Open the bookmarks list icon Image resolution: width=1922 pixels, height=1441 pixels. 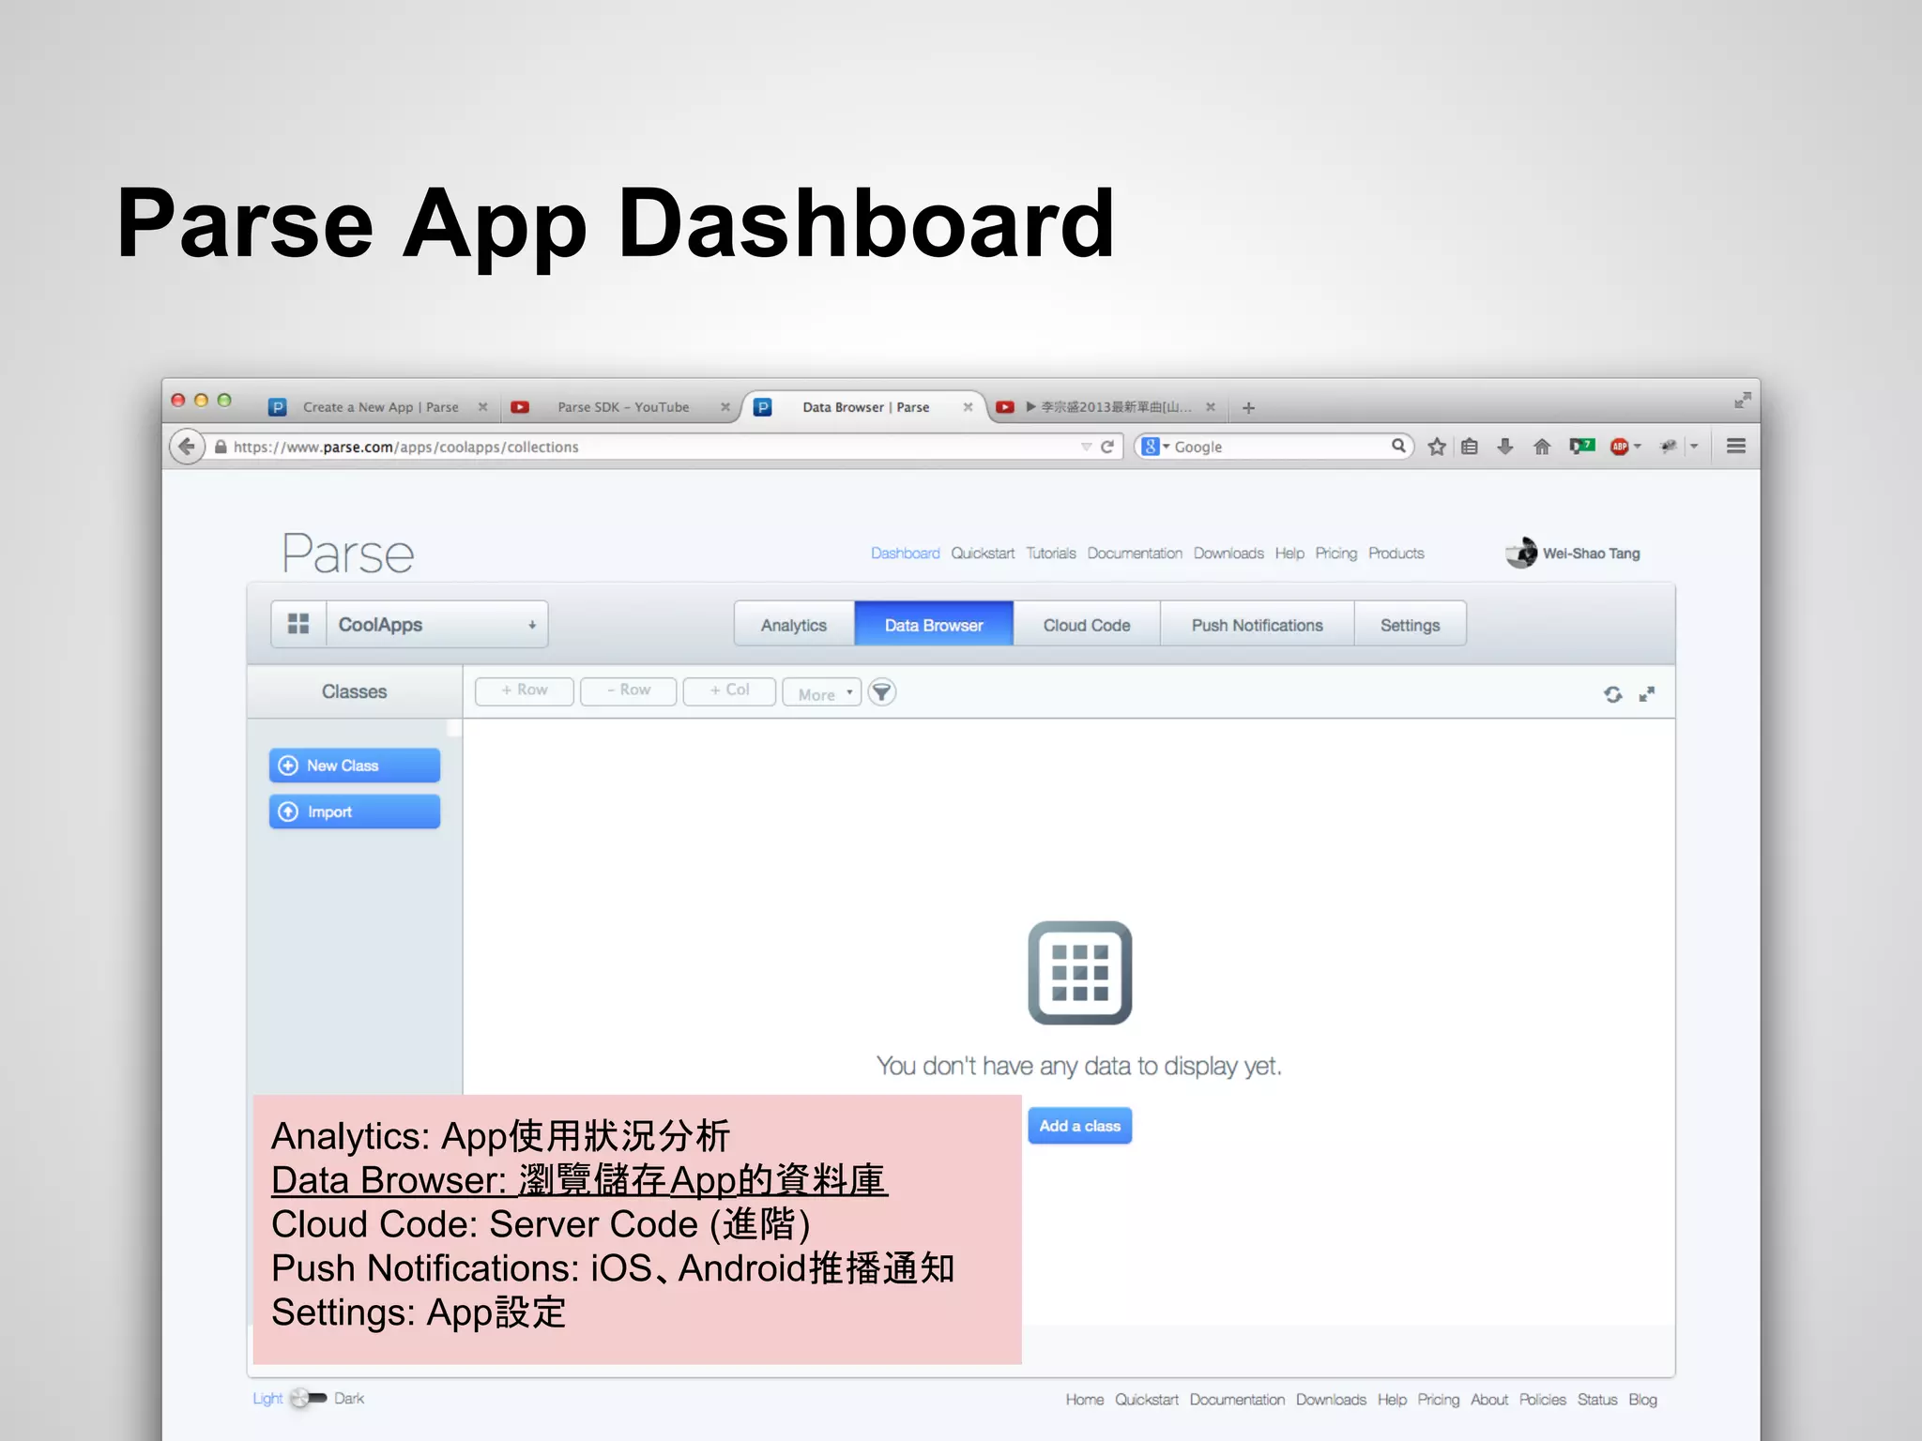coord(1470,447)
